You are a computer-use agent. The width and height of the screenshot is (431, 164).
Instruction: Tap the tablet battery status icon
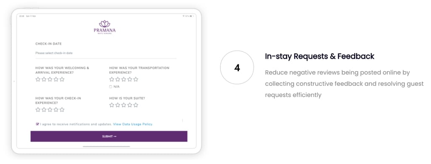(x=191, y=16)
